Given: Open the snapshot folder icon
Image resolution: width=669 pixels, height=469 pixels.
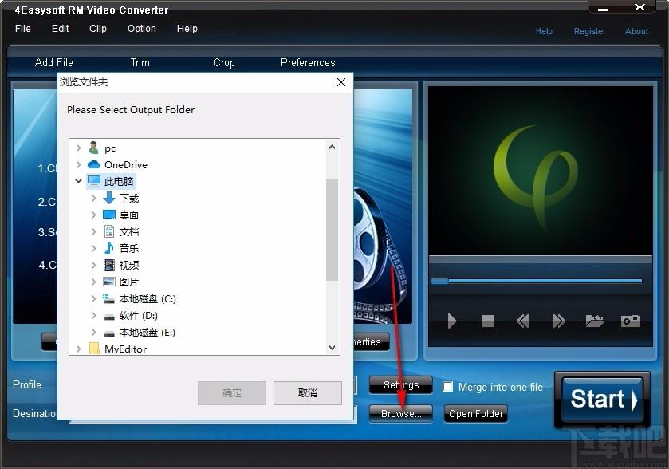Looking at the screenshot, I should 595,321.
